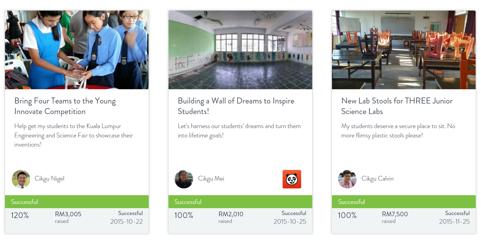This screenshot has width=481, height=243.
Task: Click green Successful bar on Mei's project
Action: [x=240, y=202]
